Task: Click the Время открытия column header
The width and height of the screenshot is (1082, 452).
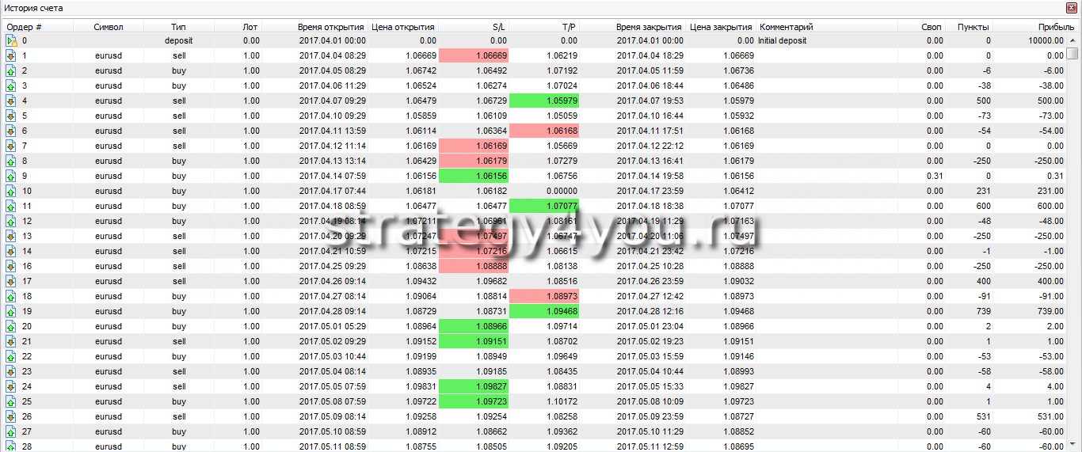Action: coord(331,27)
